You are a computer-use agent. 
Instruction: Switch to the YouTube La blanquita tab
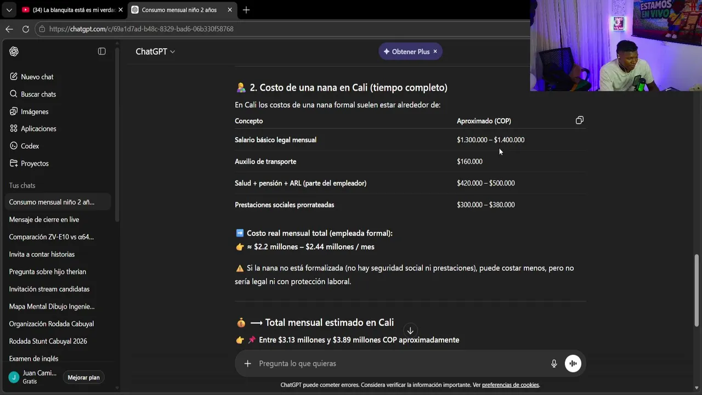coord(72,10)
